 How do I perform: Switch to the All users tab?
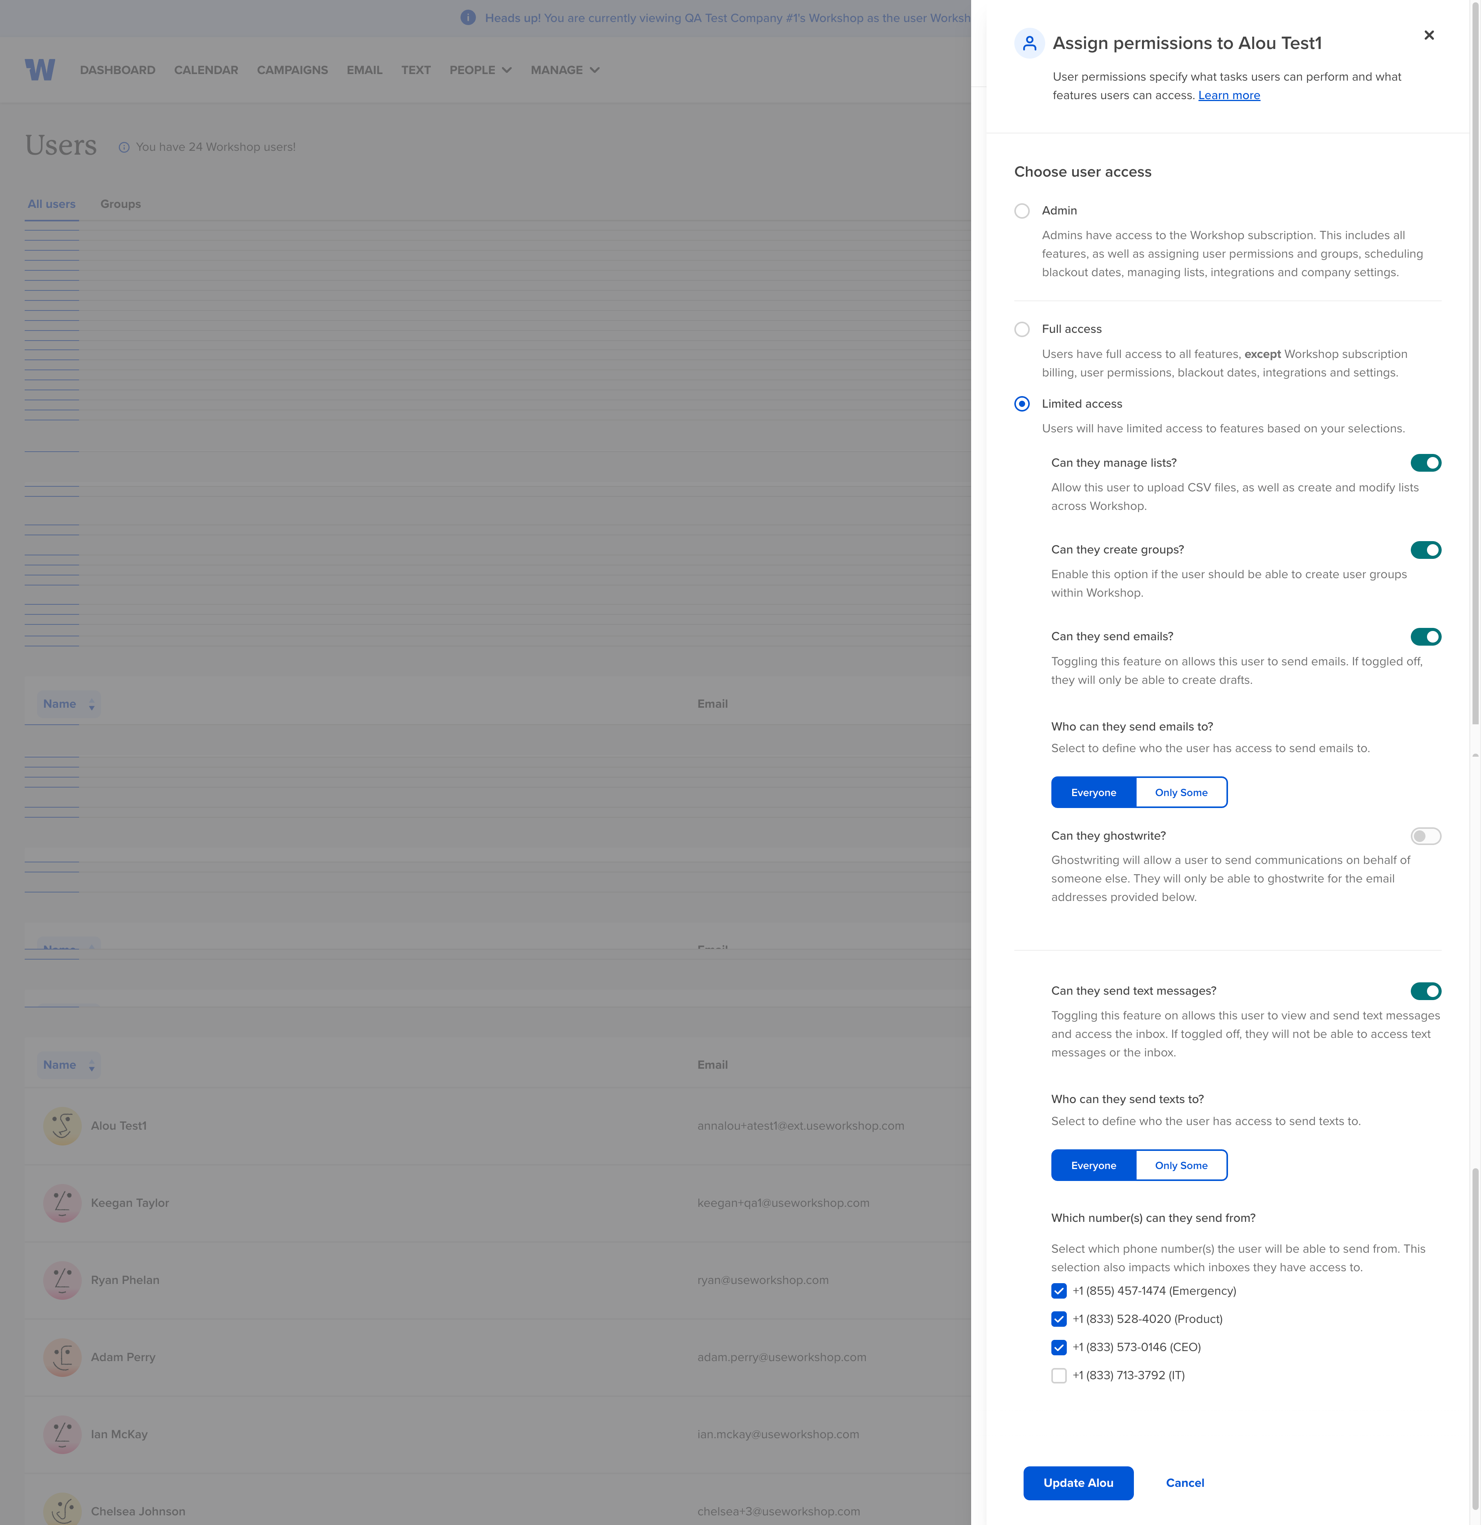[x=51, y=204]
